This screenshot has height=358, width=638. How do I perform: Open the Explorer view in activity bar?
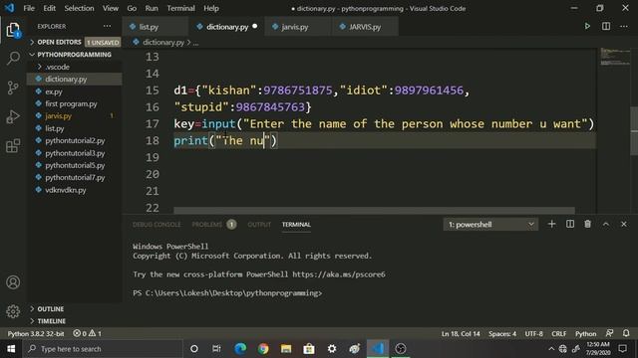(x=13, y=31)
